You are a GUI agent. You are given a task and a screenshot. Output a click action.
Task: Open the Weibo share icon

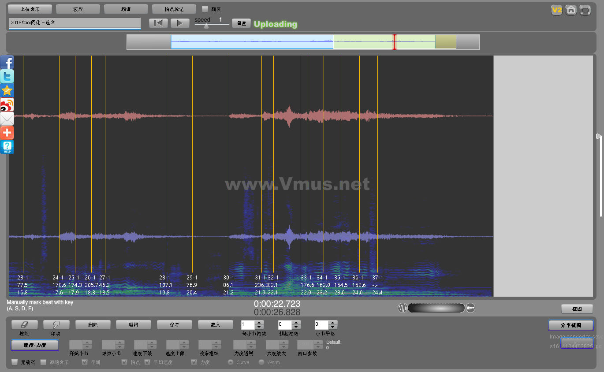pyautogui.click(x=7, y=104)
